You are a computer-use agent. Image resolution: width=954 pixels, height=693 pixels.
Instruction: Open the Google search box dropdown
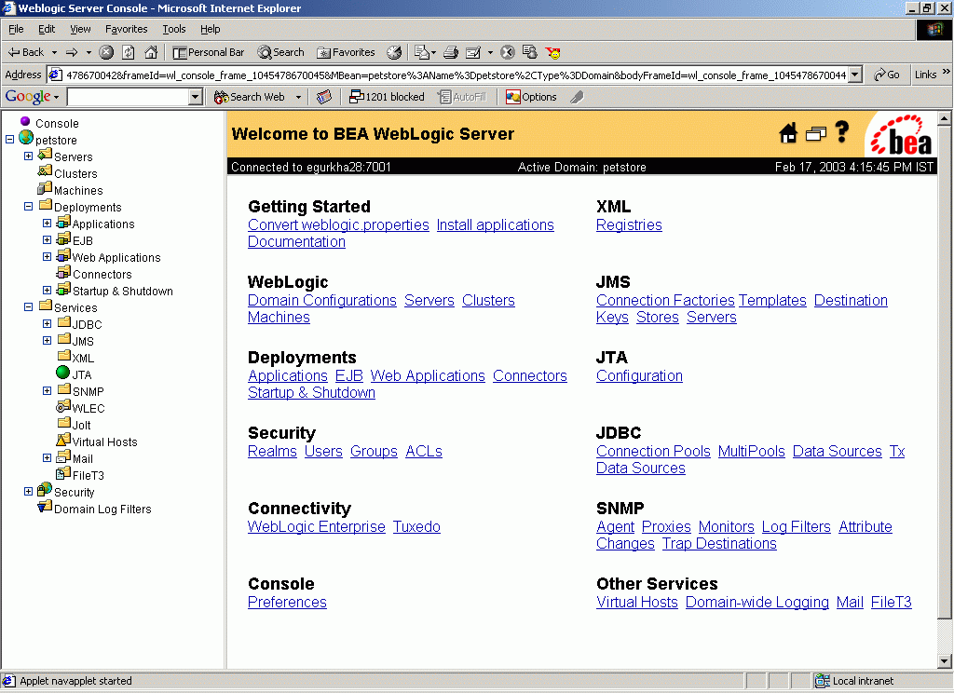pyautogui.click(x=196, y=97)
